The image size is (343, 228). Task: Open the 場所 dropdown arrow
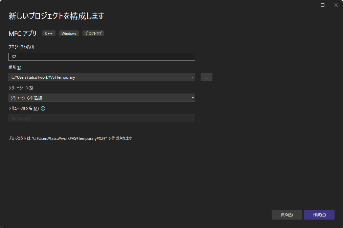pos(192,77)
